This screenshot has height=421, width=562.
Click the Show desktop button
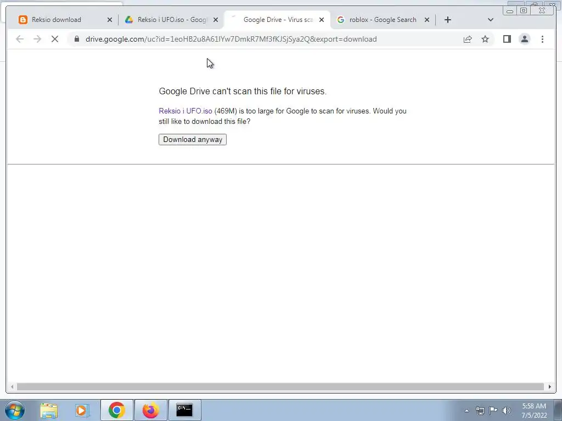558,410
